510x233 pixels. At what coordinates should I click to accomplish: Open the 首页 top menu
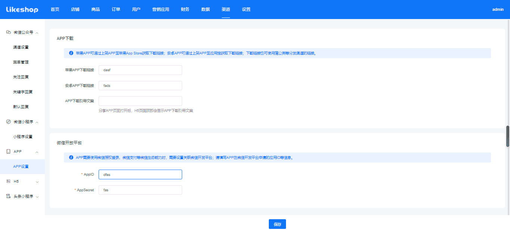coord(55,9)
